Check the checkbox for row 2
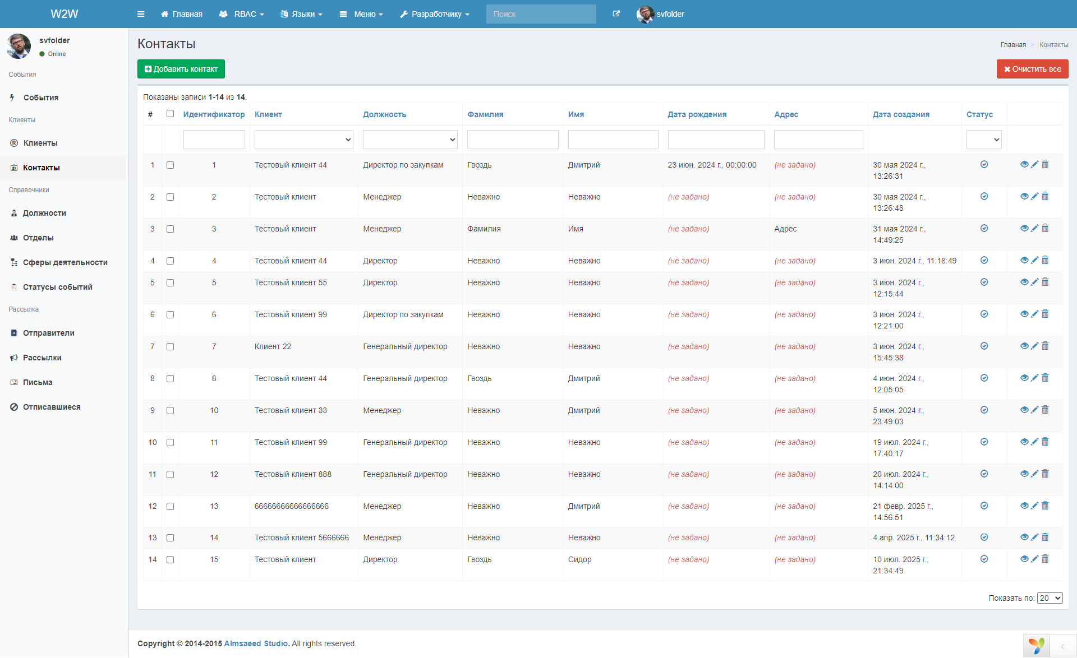 [170, 197]
